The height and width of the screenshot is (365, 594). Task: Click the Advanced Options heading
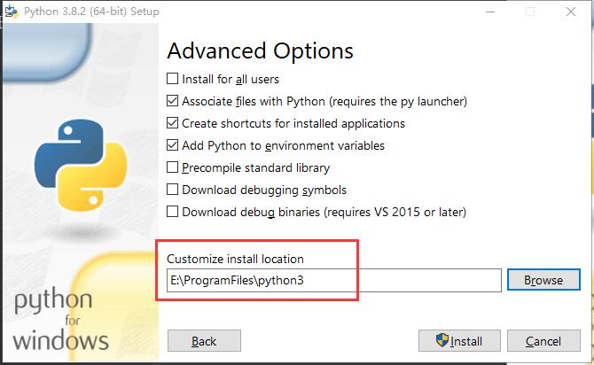click(261, 50)
